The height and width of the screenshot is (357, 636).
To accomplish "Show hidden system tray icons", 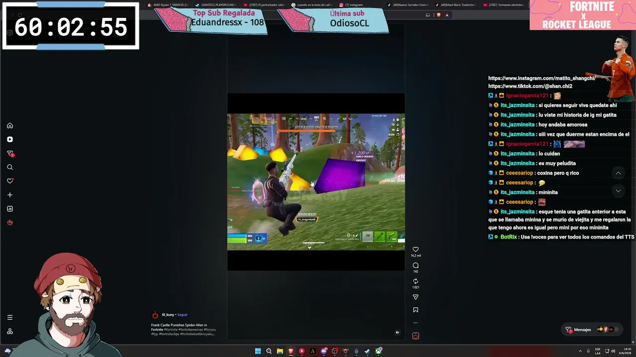I will (x=580, y=351).
